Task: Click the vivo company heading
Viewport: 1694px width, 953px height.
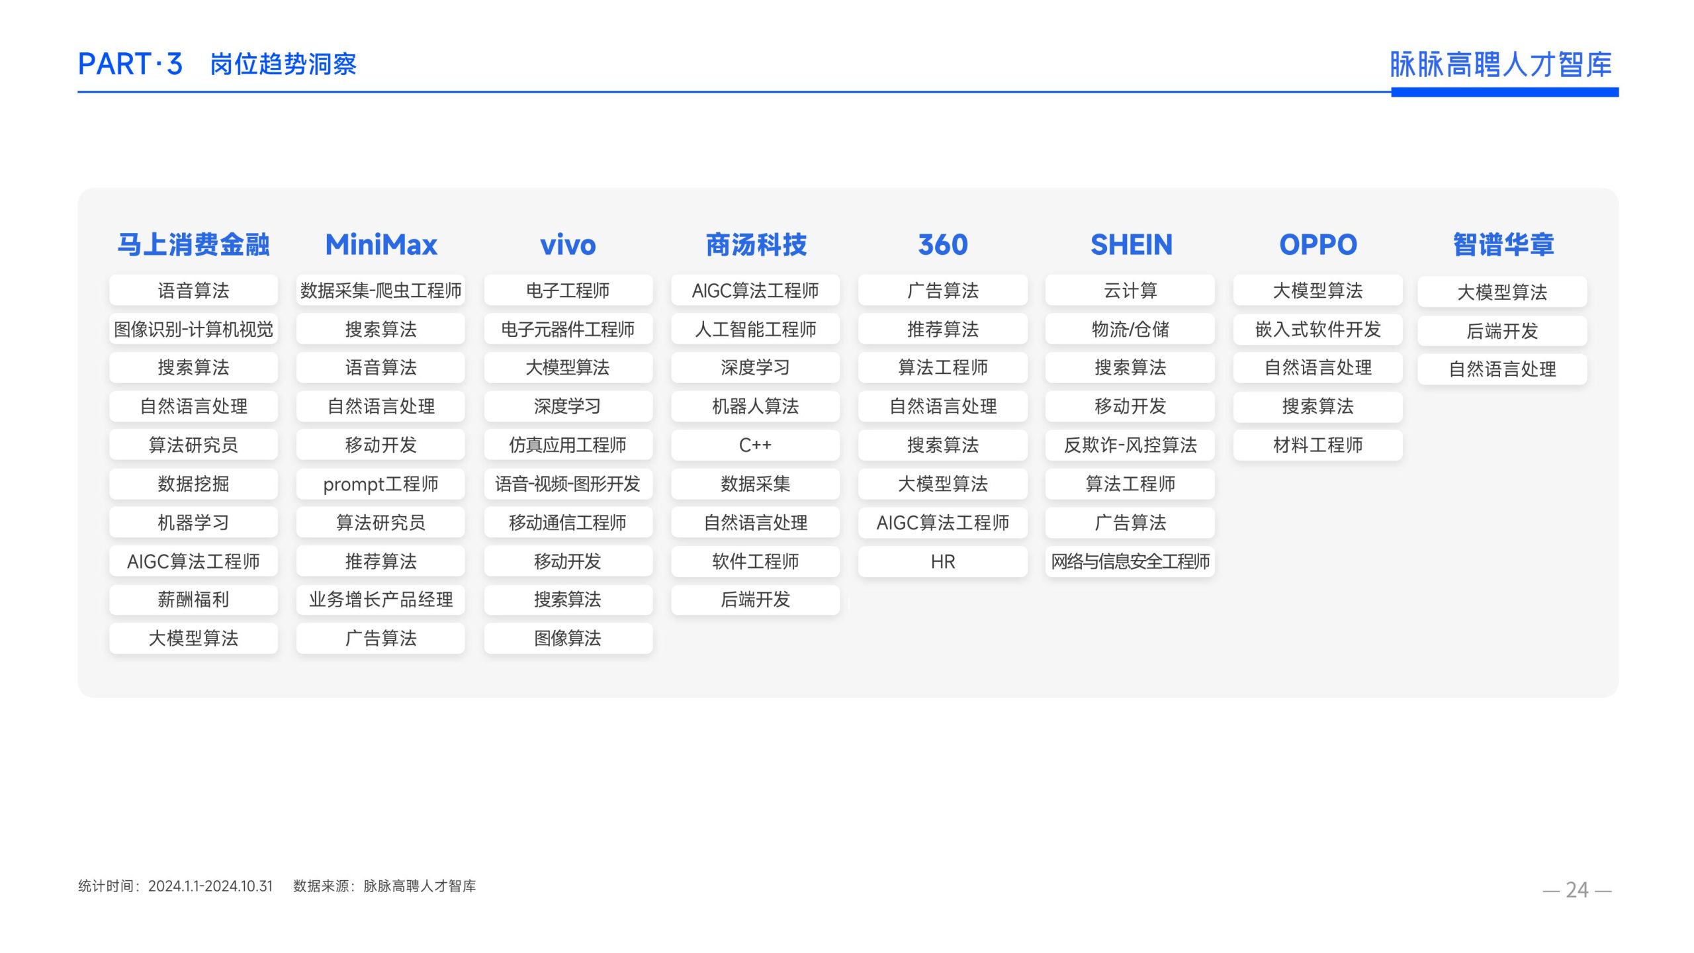Action: pyautogui.click(x=568, y=245)
